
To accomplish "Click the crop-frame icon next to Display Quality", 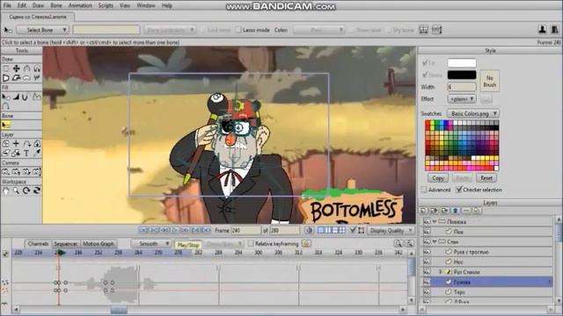I will [362, 230].
